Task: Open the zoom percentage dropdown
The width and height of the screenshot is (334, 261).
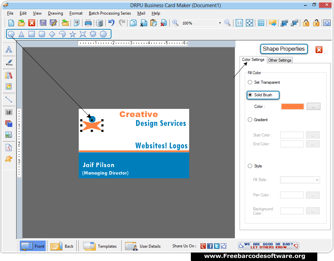Action: pos(220,23)
